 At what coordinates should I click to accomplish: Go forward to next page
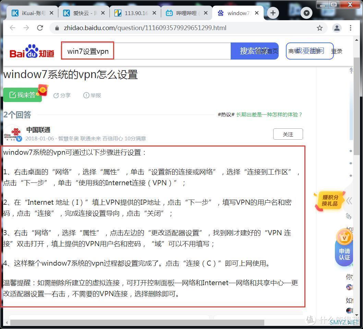(x=26, y=28)
